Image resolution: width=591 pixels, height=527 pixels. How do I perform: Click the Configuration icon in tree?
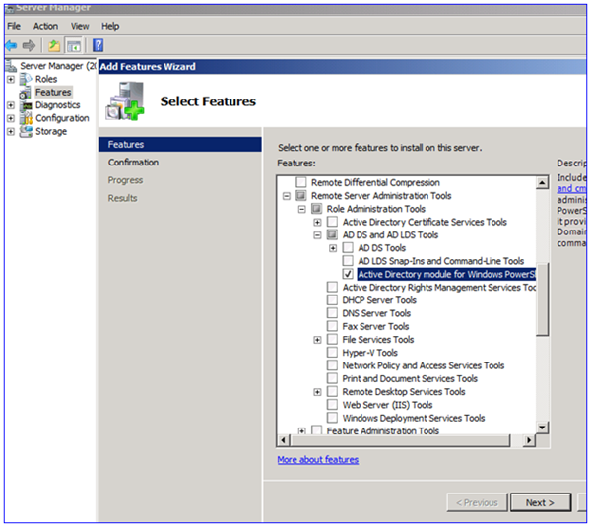coord(26,118)
